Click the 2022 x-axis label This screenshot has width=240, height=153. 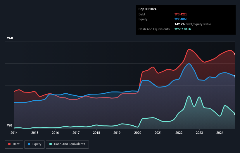tap(179, 133)
